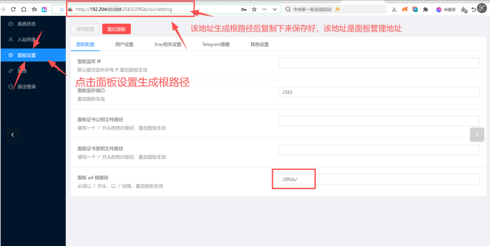
Task: Open the Telegram提醒 tab
Action: [x=216, y=44]
